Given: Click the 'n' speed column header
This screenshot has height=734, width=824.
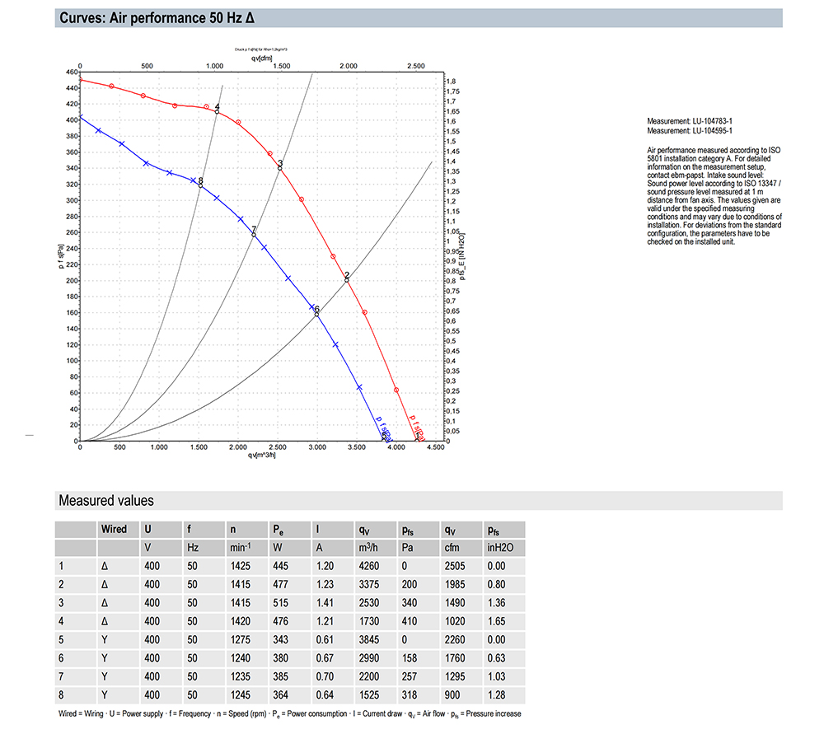Looking at the screenshot, I should coord(233,530).
